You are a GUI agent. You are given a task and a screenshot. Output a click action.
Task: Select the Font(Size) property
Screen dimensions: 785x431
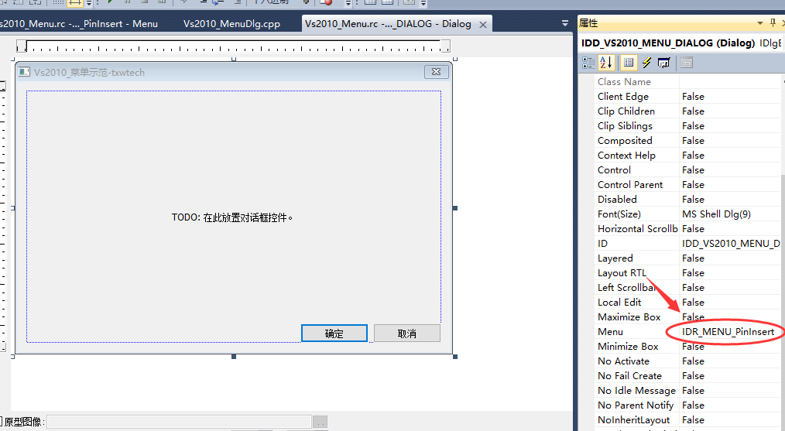coord(619,214)
